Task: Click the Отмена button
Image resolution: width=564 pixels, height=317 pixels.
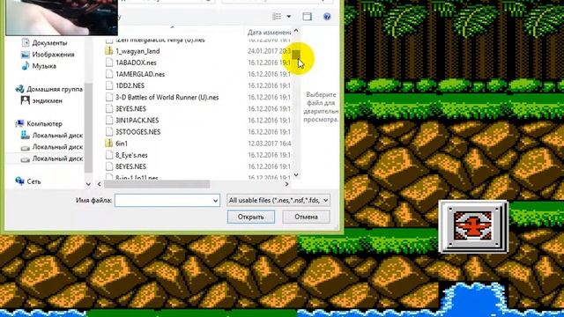Action: (306, 217)
